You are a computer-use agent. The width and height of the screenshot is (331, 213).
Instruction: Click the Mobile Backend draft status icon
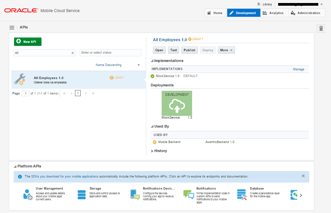155,142
